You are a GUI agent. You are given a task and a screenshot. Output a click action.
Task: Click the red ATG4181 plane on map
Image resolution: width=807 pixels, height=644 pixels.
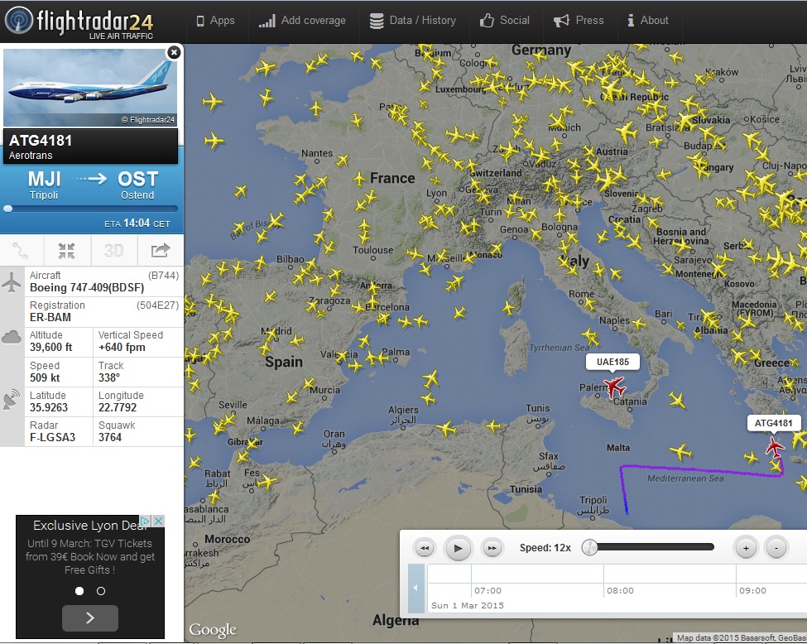point(774,448)
